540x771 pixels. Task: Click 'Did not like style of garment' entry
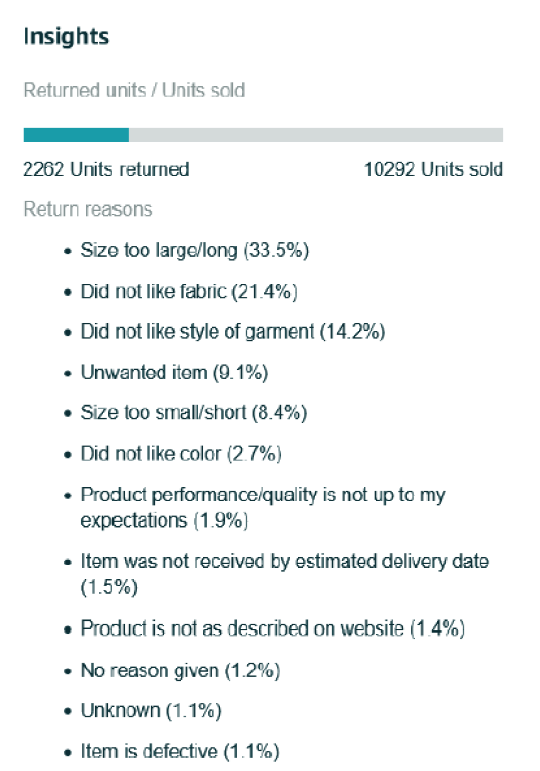[x=232, y=331]
